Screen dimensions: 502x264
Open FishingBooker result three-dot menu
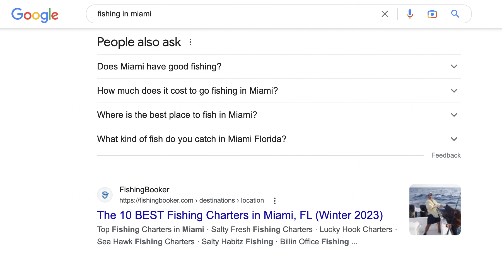click(x=275, y=201)
